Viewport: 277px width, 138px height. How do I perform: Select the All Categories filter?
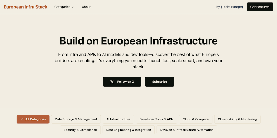point(33,119)
